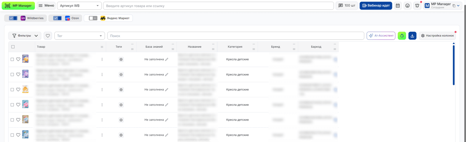Sort by the Название column header
Viewport: 466px width, 142px height.
[194, 47]
